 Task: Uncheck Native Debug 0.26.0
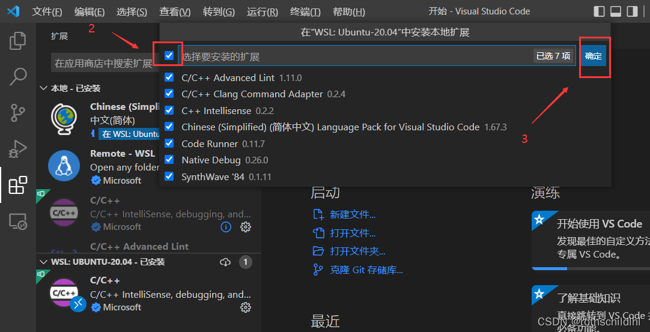(169, 160)
